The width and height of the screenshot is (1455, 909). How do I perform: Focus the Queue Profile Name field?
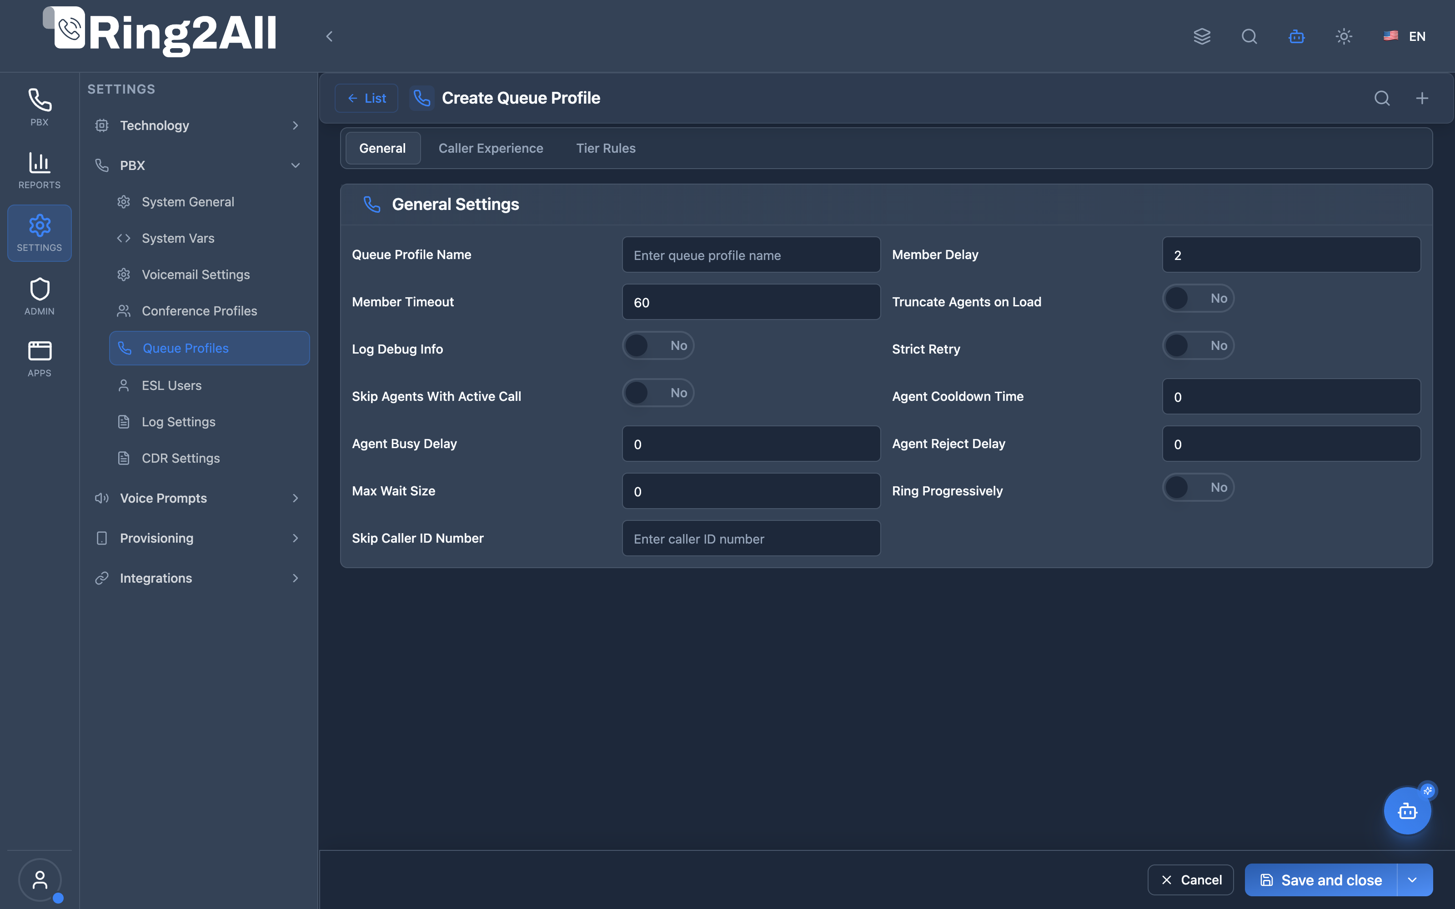click(751, 255)
